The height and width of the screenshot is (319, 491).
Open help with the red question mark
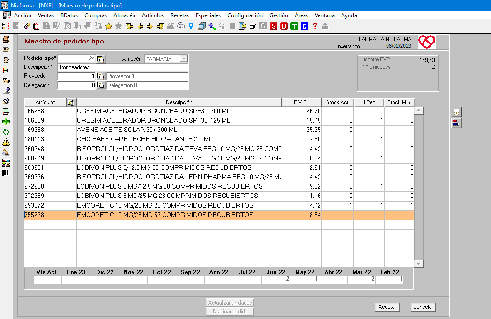tap(315, 27)
